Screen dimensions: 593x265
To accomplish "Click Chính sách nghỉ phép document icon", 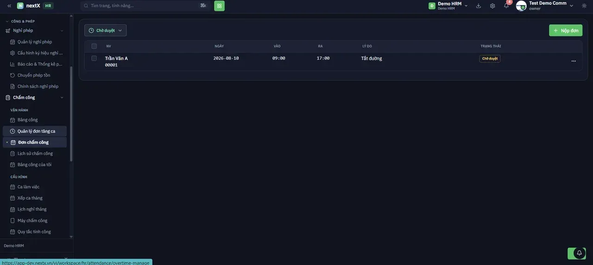I will pos(13,86).
